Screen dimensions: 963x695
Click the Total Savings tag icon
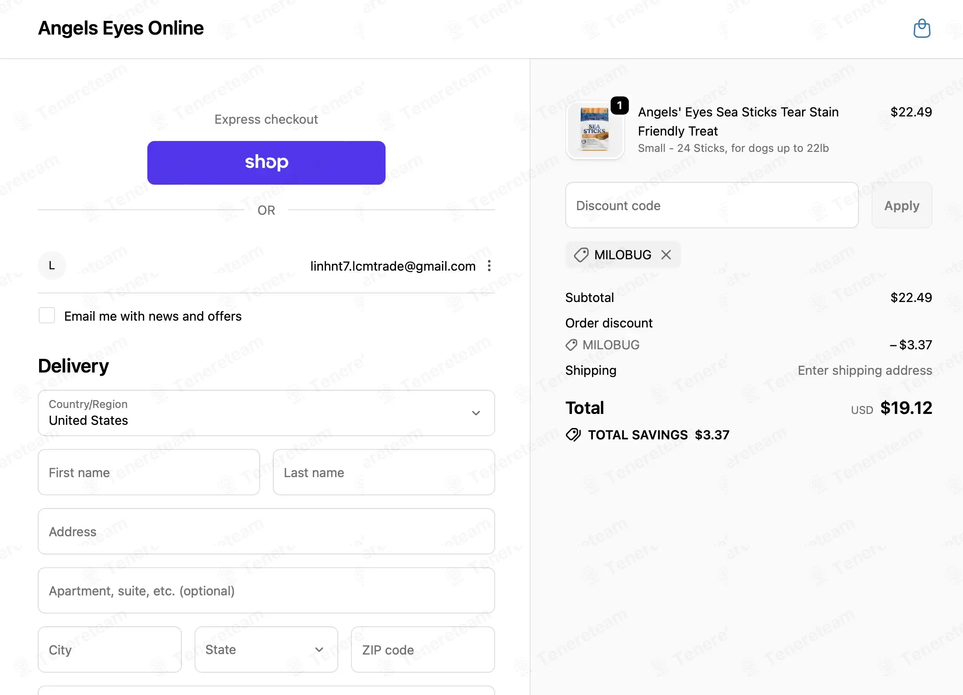(573, 435)
